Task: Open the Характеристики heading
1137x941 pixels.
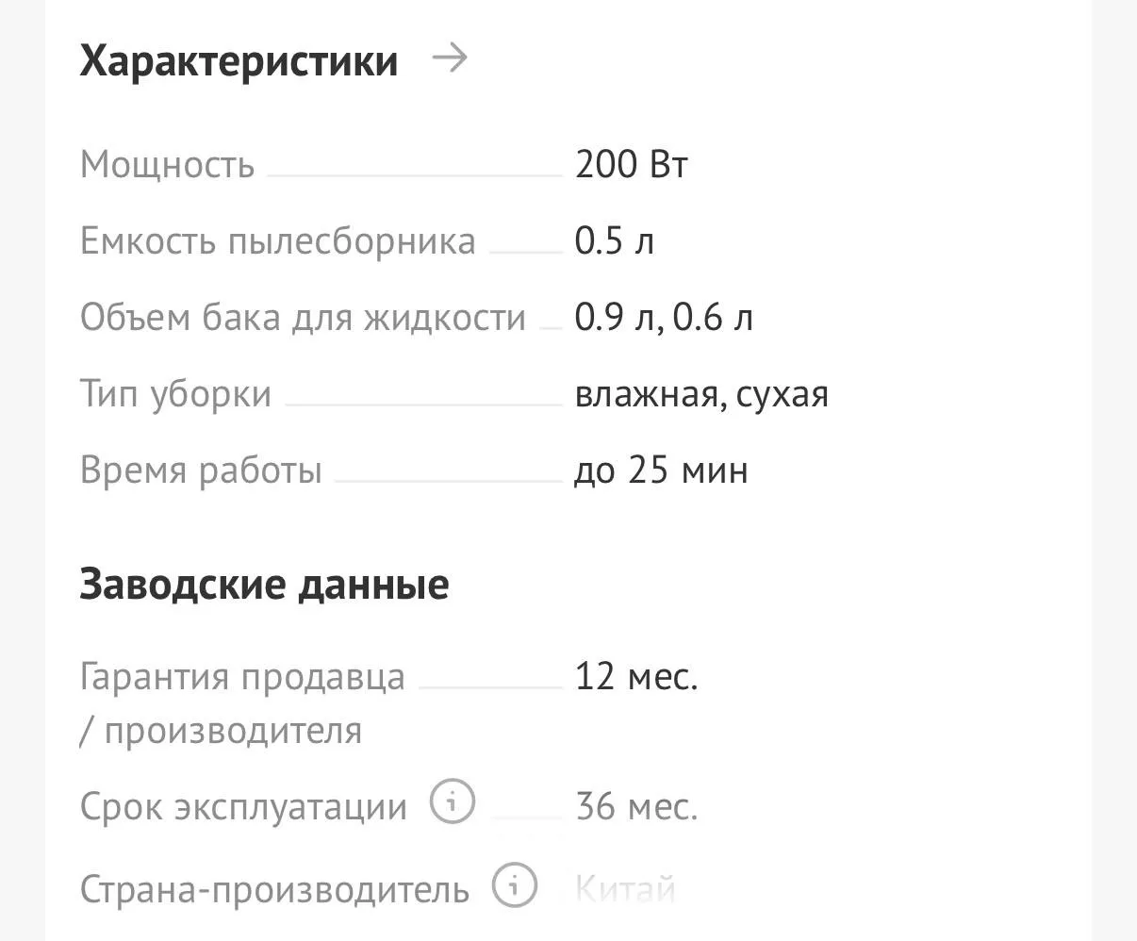Action: (x=239, y=61)
